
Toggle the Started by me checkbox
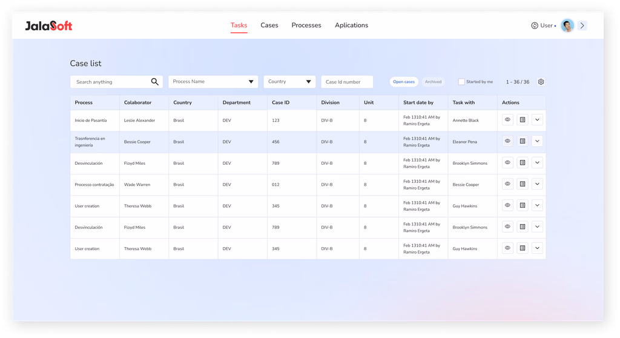(x=461, y=82)
